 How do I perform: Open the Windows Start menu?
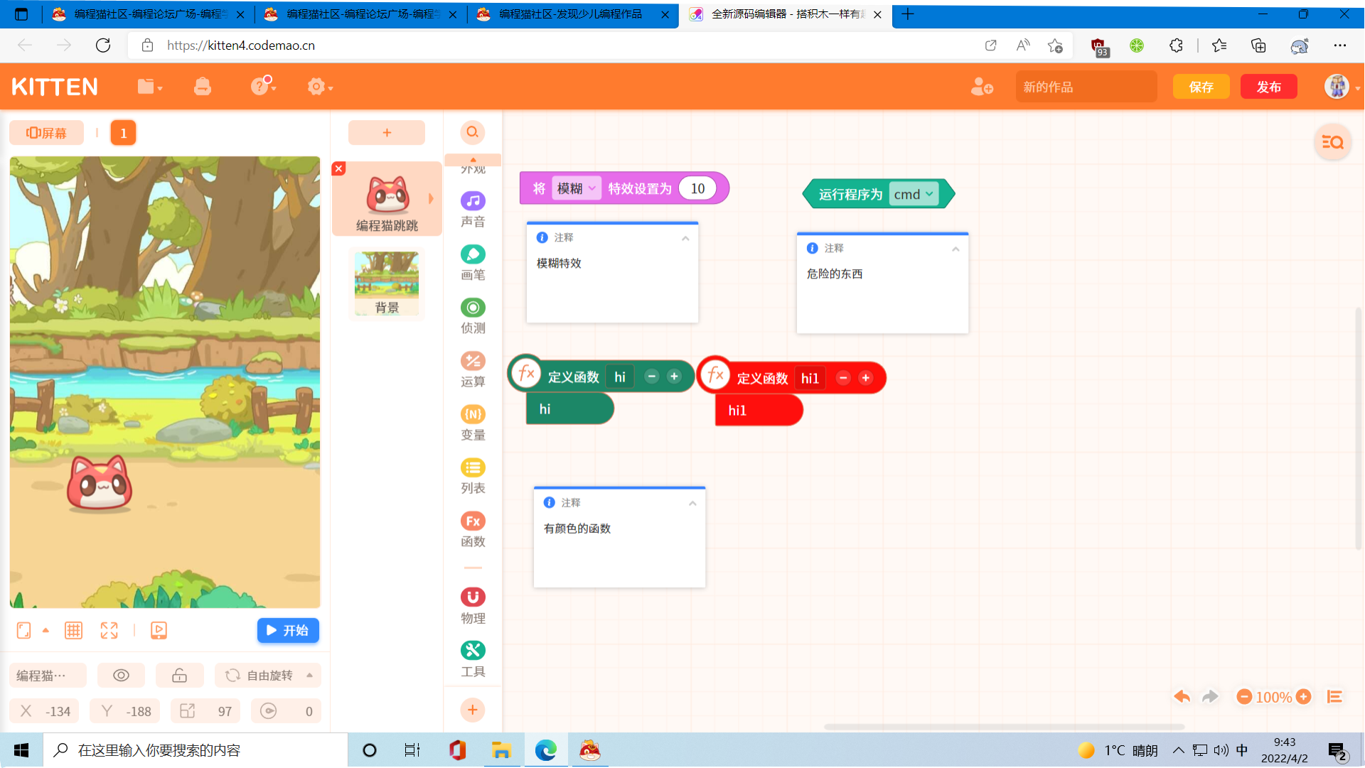pyautogui.click(x=21, y=750)
